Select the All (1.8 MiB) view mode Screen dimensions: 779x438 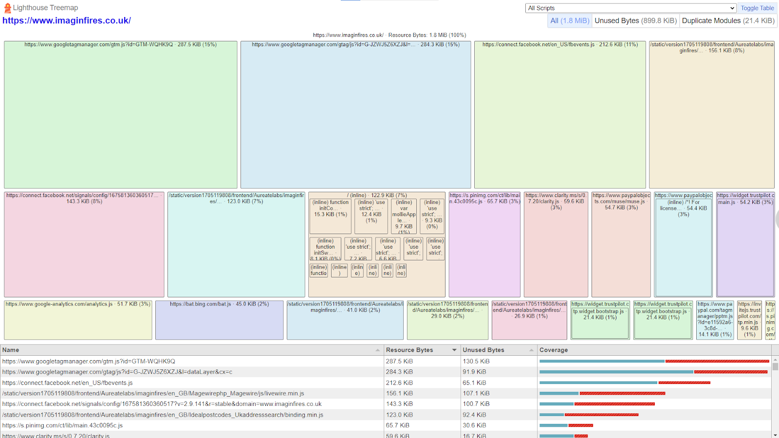[569, 20]
